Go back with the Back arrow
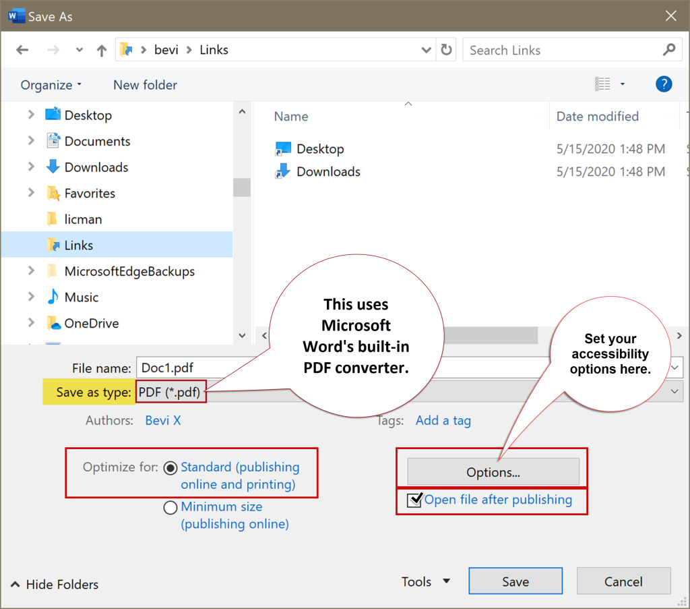690x609 pixels. (x=22, y=50)
